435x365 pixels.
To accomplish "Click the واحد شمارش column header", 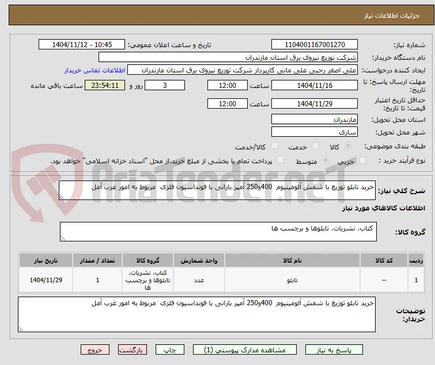I will pyautogui.click(x=199, y=260).
